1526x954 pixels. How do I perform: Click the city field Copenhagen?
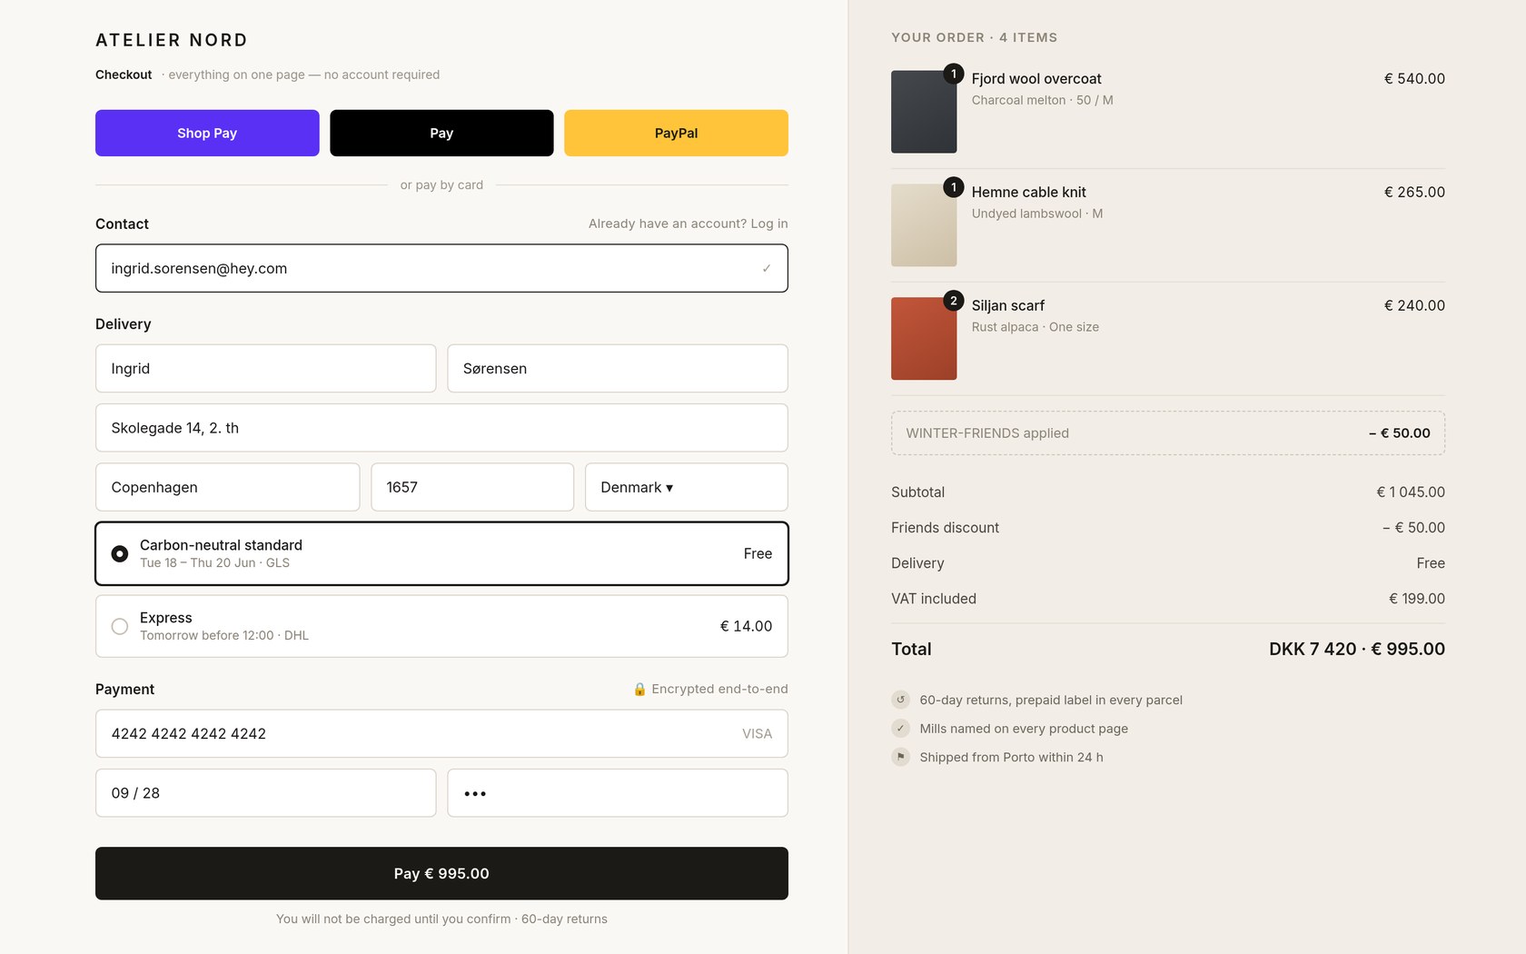227,487
